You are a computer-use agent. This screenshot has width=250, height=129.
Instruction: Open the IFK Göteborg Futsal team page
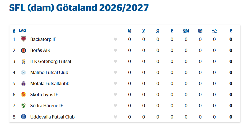[51, 62]
